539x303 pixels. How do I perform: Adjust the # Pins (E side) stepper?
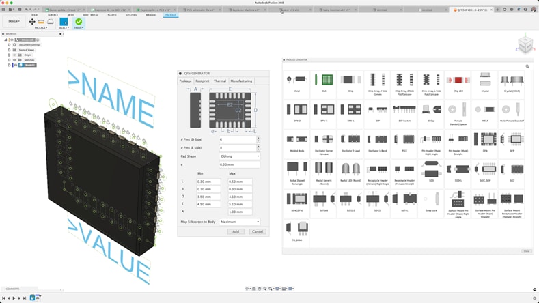pos(258,147)
